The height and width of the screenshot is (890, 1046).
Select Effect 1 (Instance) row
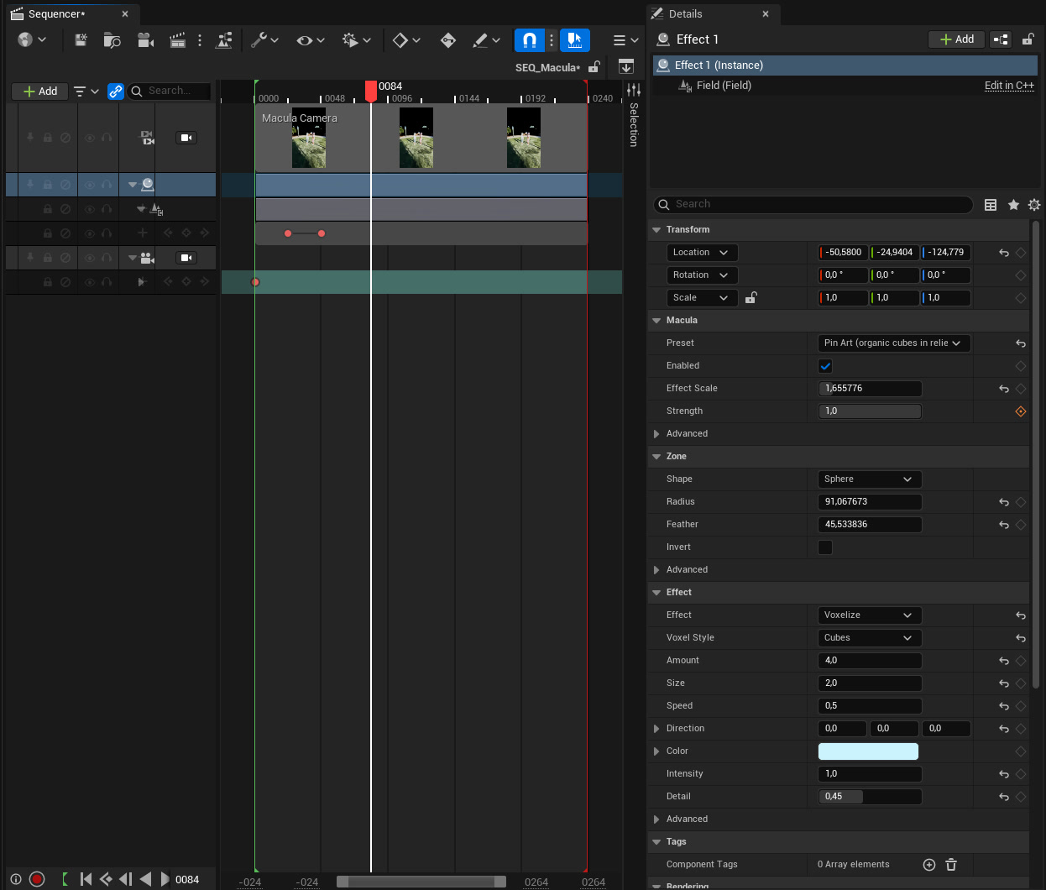(x=845, y=65)
